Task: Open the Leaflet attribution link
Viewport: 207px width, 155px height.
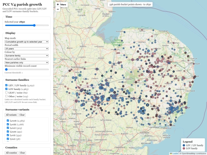Action: pyautogui.click(x=175, y=153)
